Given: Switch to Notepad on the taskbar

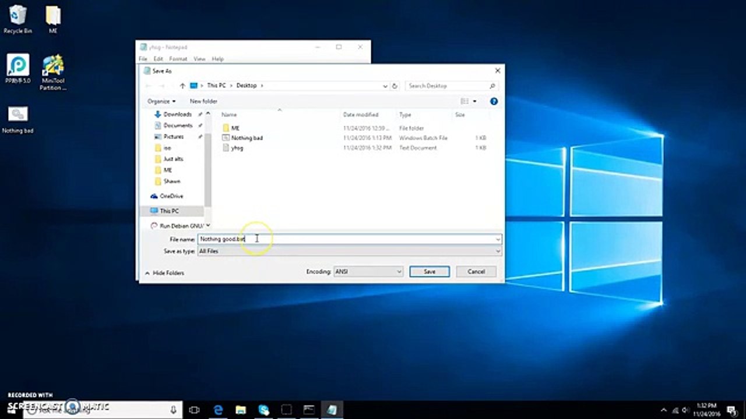Looking at the screenshot, I should [332, 410].
